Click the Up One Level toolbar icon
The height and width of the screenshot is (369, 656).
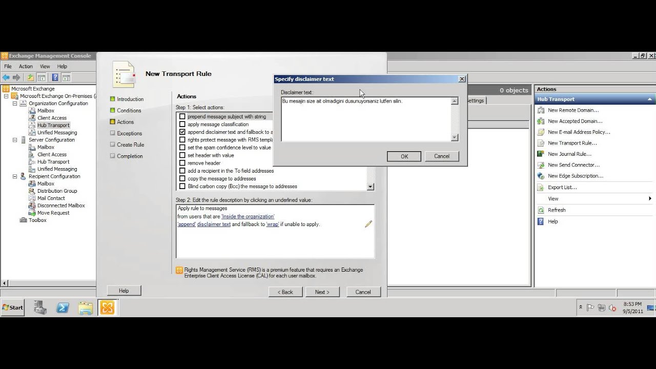(x=31, y=77)
